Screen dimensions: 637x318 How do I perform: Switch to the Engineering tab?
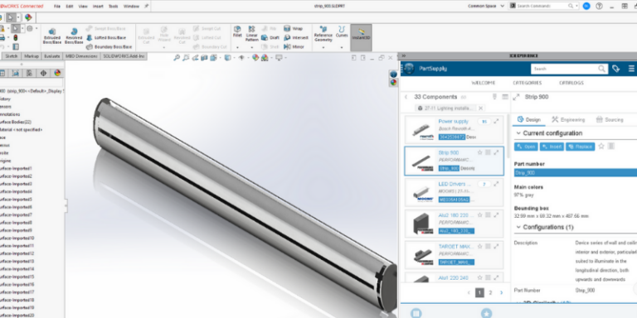click(x=568, y=119)
